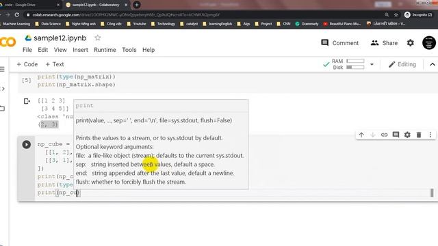Delete the current cell
The width and height of the screenshot is (438, 246).
pos(419,135)
